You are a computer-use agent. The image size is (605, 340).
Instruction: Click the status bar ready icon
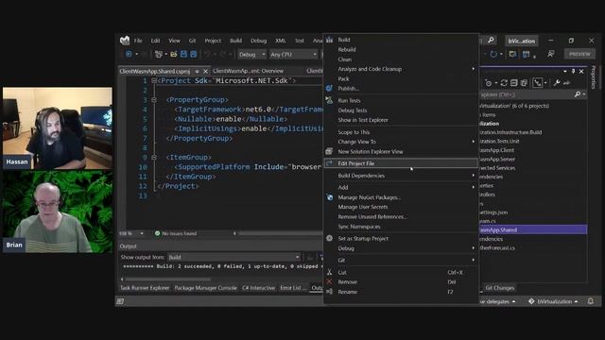pyautogui.click(x=120, y=301)
